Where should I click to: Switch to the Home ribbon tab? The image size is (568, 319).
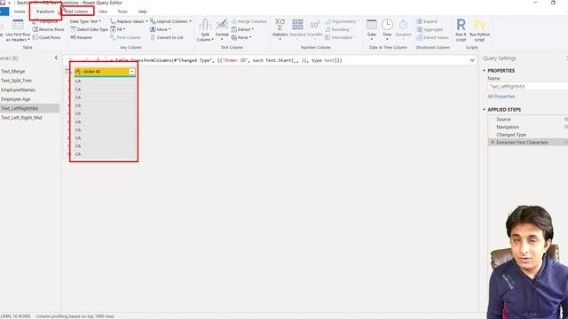20,12
